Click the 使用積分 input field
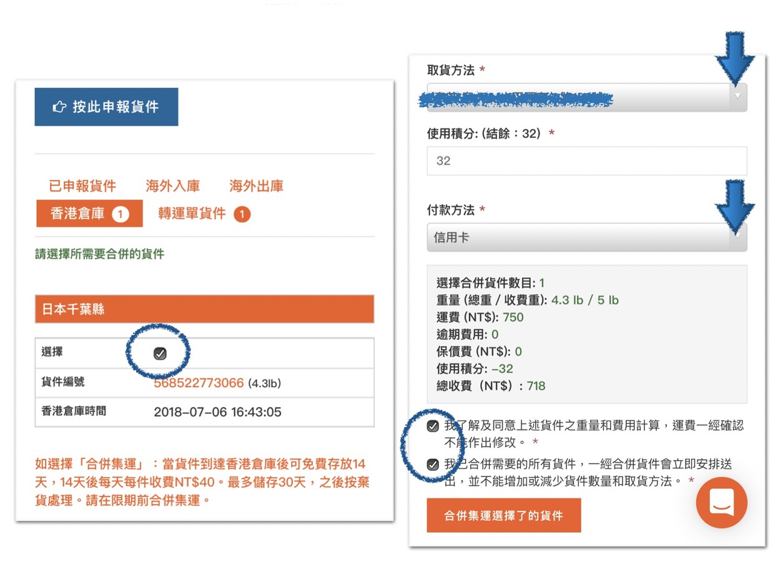Viewport: 783px width, 567px height. (586, 161)
